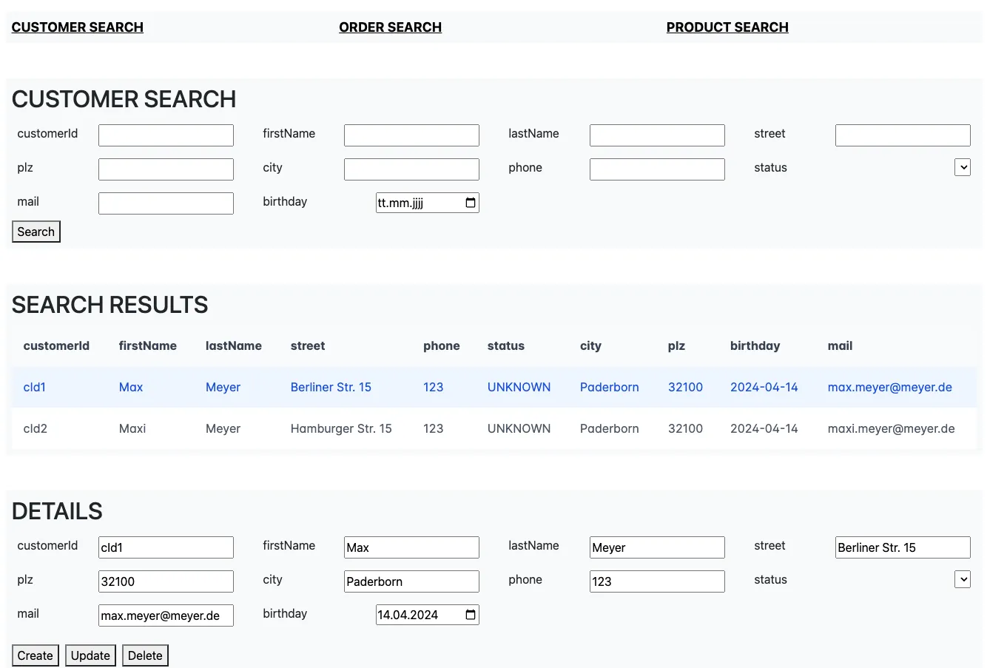Focus phone field in search form
Viewport: 1007px width, 668px height.
click(657, 169)
